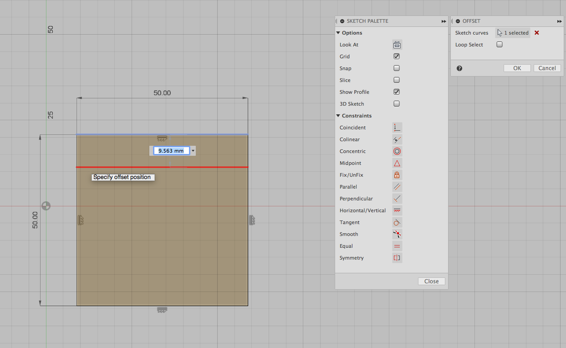Viewport: 566px width, 348px height.
Task: Enable the Snap checkbox
Action: point(397,68)
